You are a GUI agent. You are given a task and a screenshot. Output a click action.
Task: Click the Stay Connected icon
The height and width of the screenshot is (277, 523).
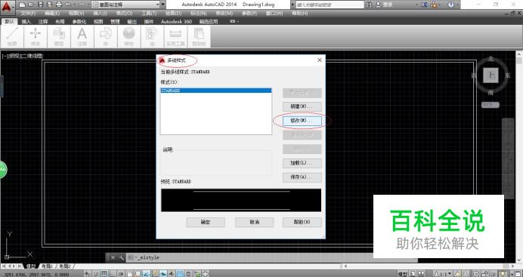pyautogui.click(x=434, y=5)
